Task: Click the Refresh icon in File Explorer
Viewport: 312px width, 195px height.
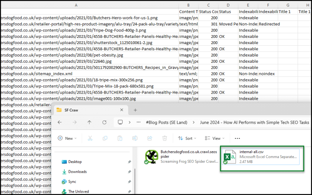Action: pyautogui.click(x=104, y=122)
